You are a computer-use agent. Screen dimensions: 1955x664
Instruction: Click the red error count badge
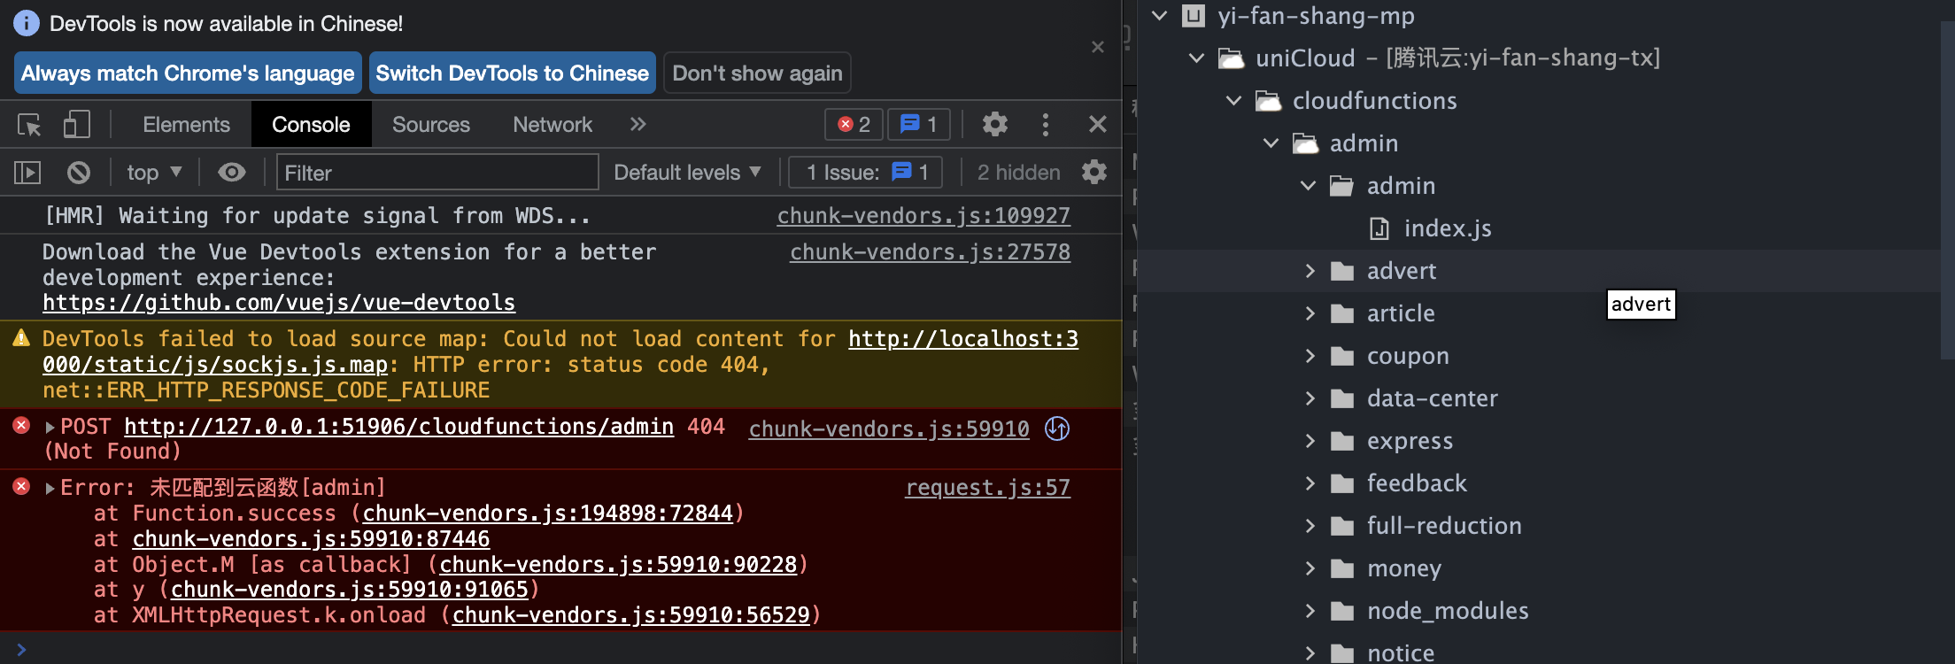point(854,125)
